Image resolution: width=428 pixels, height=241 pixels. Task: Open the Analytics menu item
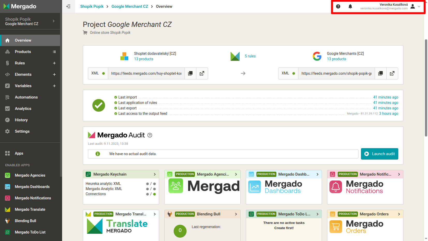click(23, 109)
